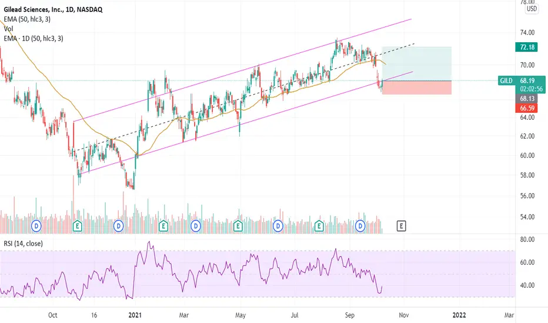This screenshot has height=323, width=548.
Task: Click the September 2020 dividend D marker
Action: click(x=36, y=226)
